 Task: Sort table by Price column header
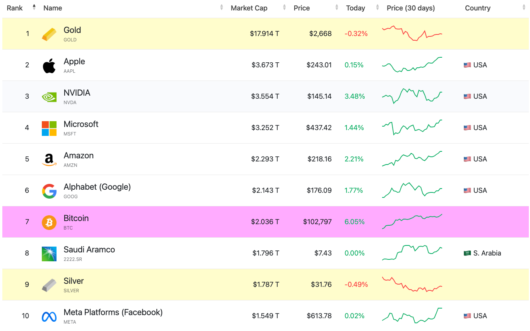[302, 8]
